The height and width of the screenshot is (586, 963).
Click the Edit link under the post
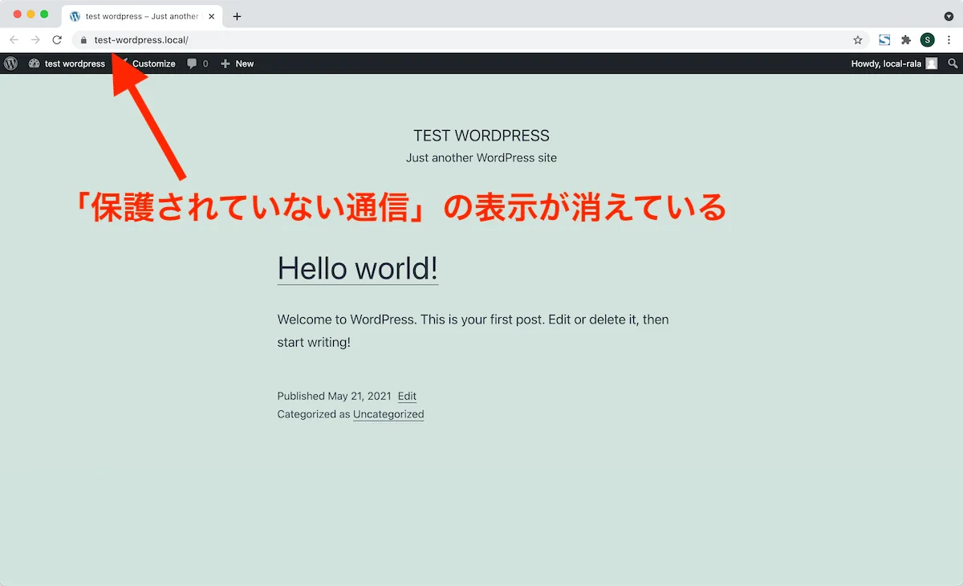[x=407, y=396]
